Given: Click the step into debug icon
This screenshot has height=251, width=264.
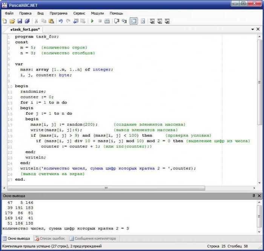Looking at the screenshot, I should [124, 21].
